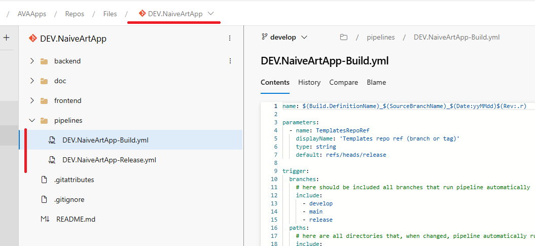
Task: Open more options for the backend folder
Action: pos(230,61)
